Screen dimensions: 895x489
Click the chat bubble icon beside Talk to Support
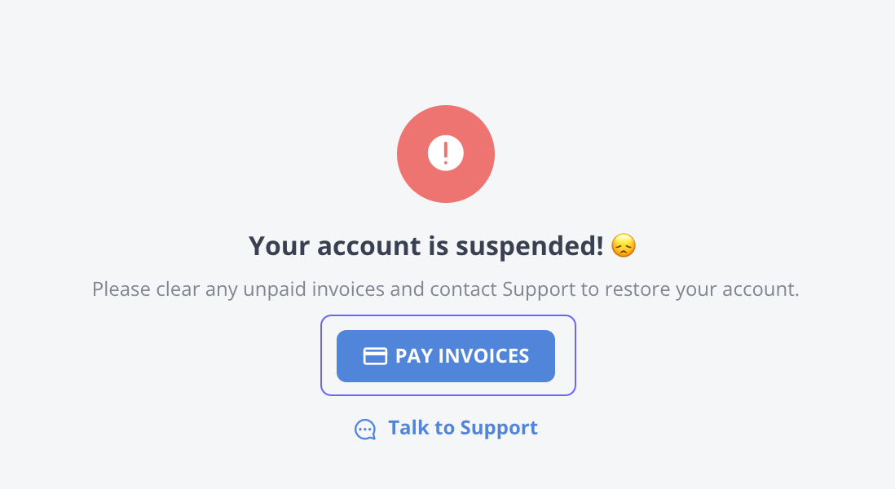point(365,428)
